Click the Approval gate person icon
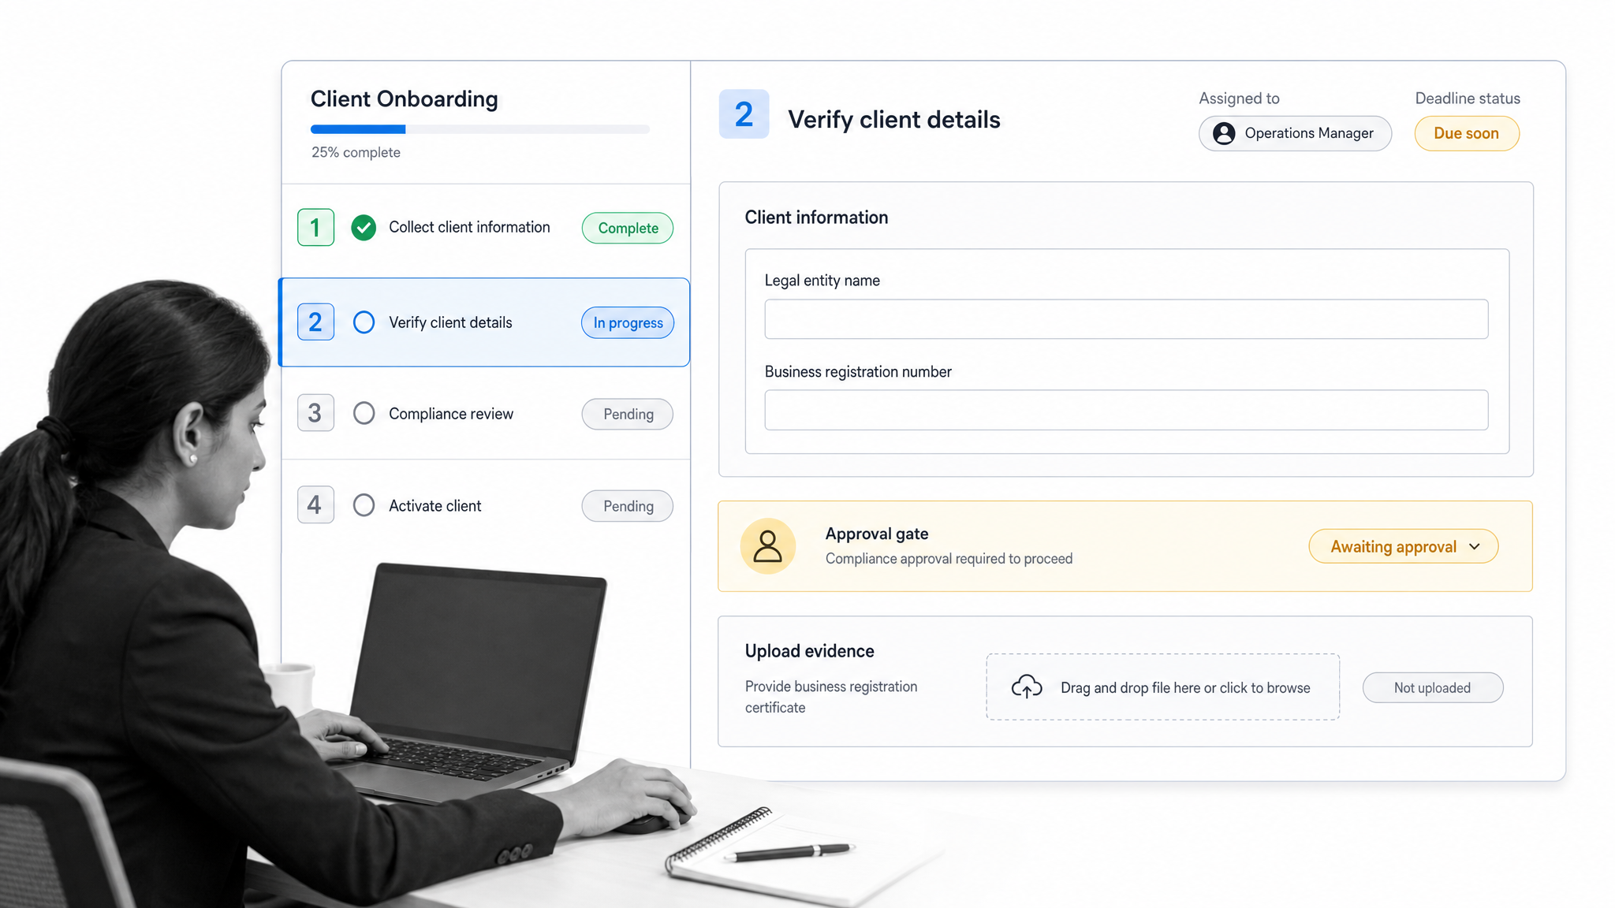This screenshot has width=1615, height=908. 767,546
